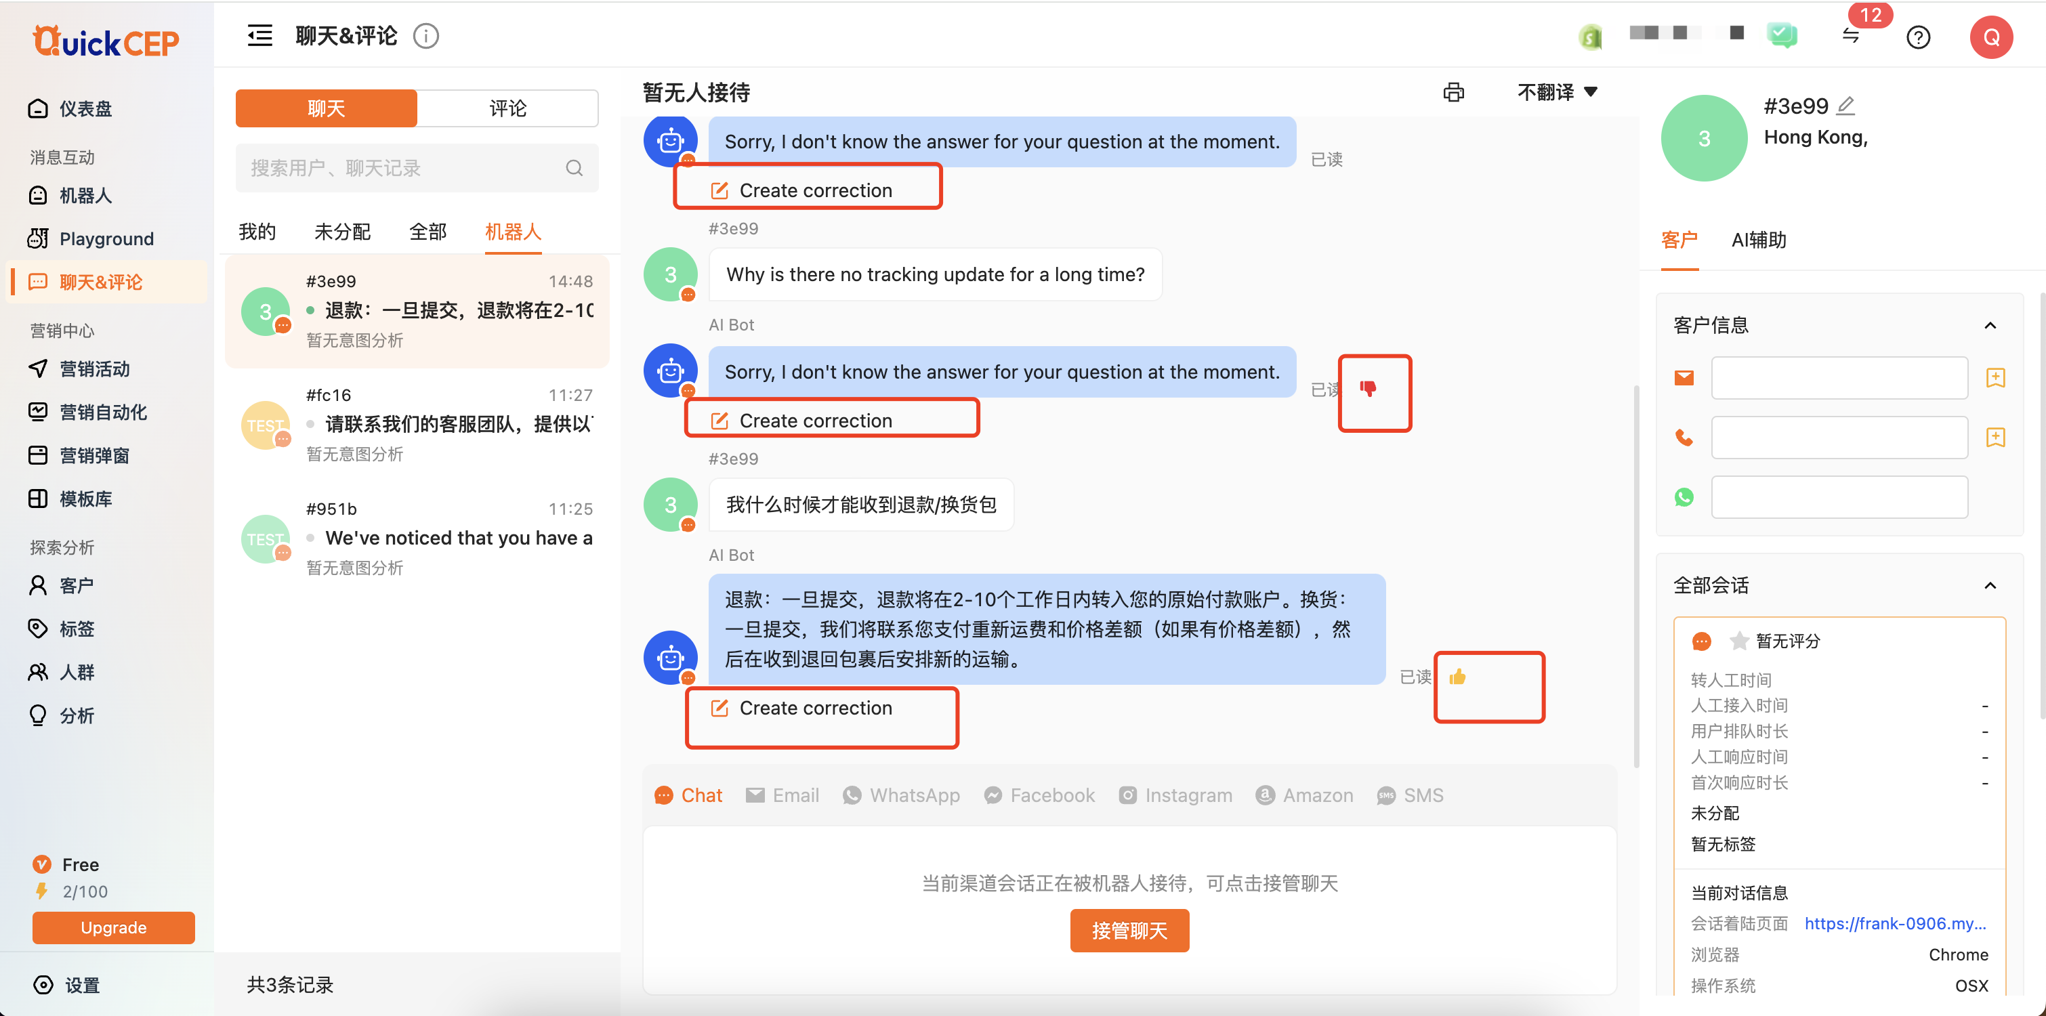
Task: Click the help question mark icon
Action: tap(1918, 37)
